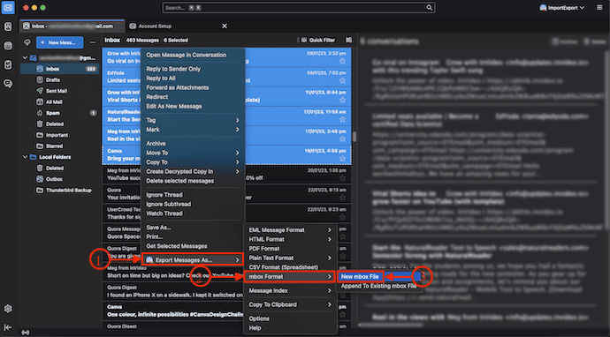The width and height of the screenshot is (610, 337).
Task: Collapse the spaces toolbar arrow icon
Action: [x=8, y=327]
